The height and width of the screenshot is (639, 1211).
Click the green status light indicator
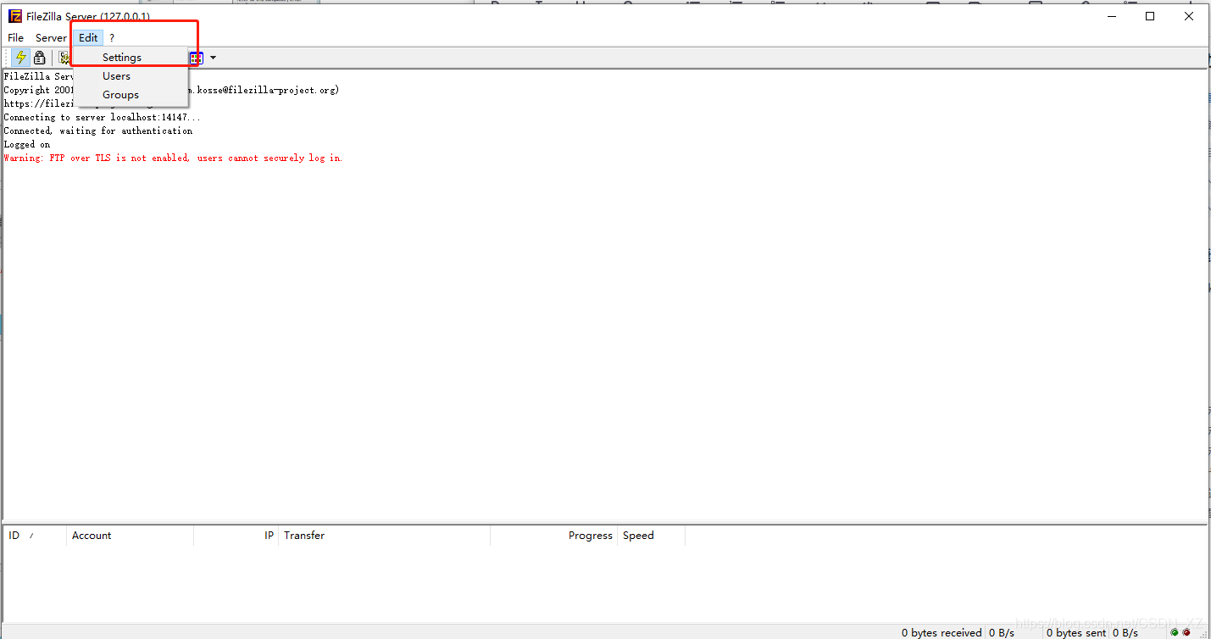tap(1175, 632)
